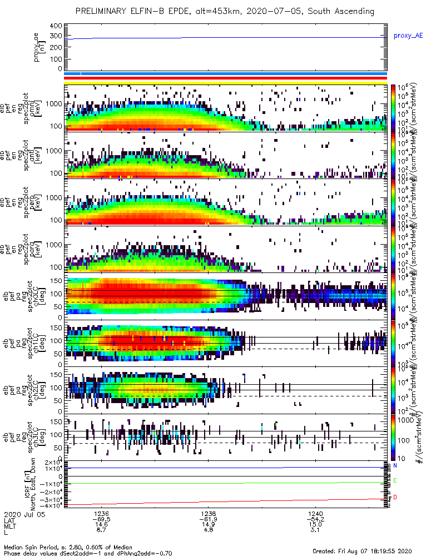
Task: Click the plot title mentioning ELFIN-B EPDE
Action: tap(225, 11)
